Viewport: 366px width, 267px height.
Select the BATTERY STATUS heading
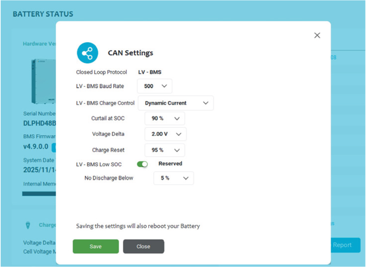point(43,14)
